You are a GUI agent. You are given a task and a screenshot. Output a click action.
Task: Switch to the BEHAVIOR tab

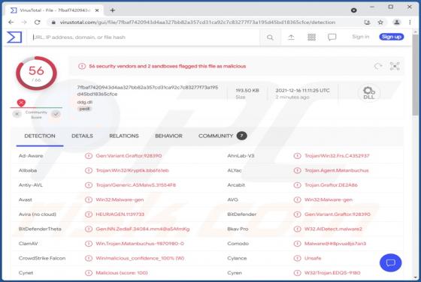click(168, 136)
